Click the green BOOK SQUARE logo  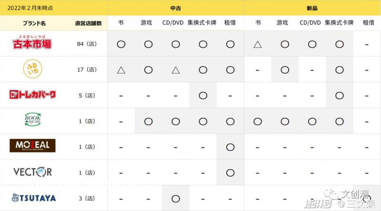click(x=32, y=121)
